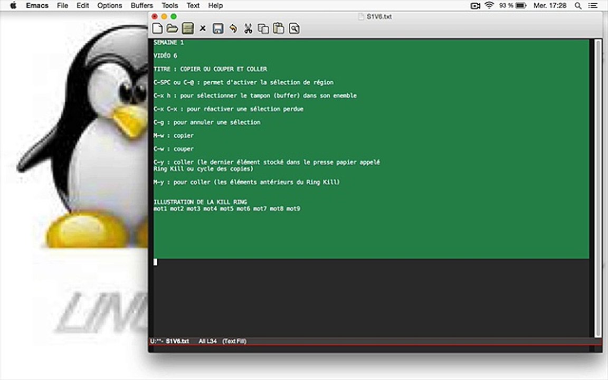This screenshot has height=380, width=608.
Task: Click the All L34 position indicator
Action: tap(207, 341)
